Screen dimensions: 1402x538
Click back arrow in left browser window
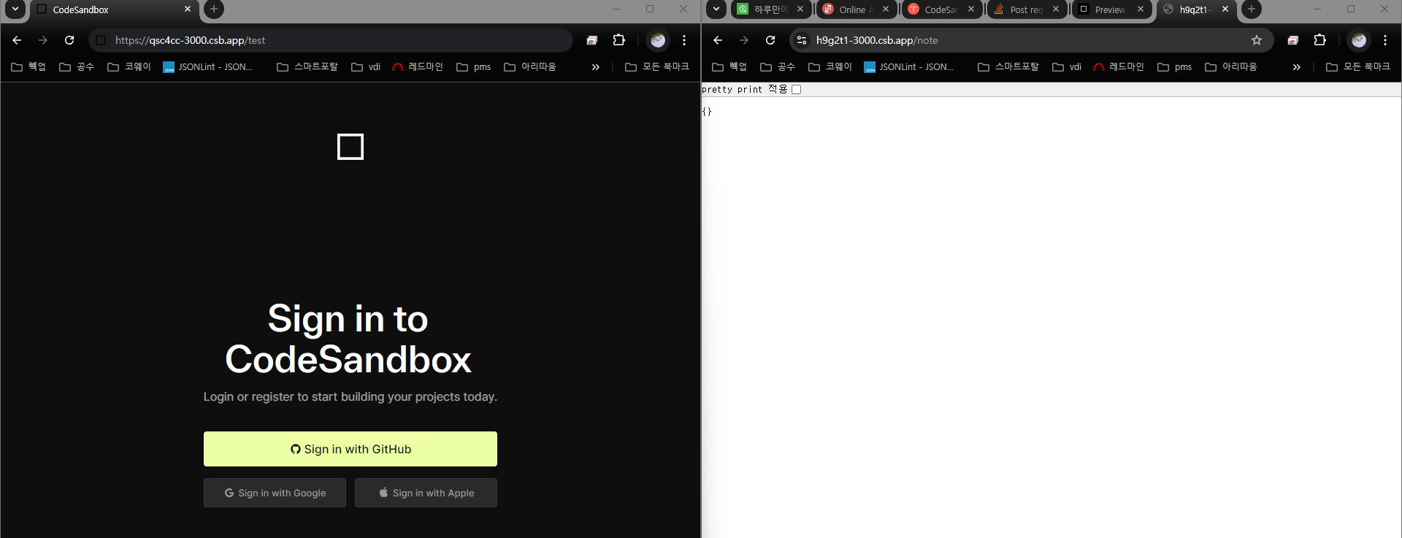pos(17,40)
